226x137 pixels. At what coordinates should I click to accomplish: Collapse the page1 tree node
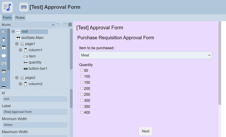[17, 44]
